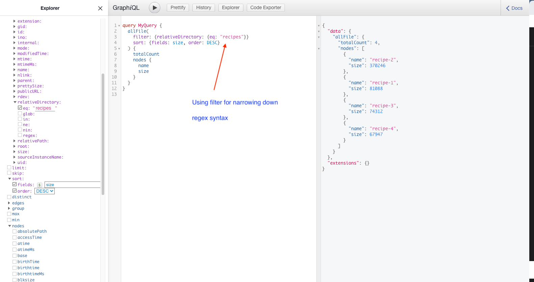Enable the glob filter checkbox
The image size is (534, 282).
(x=20, y=113)
